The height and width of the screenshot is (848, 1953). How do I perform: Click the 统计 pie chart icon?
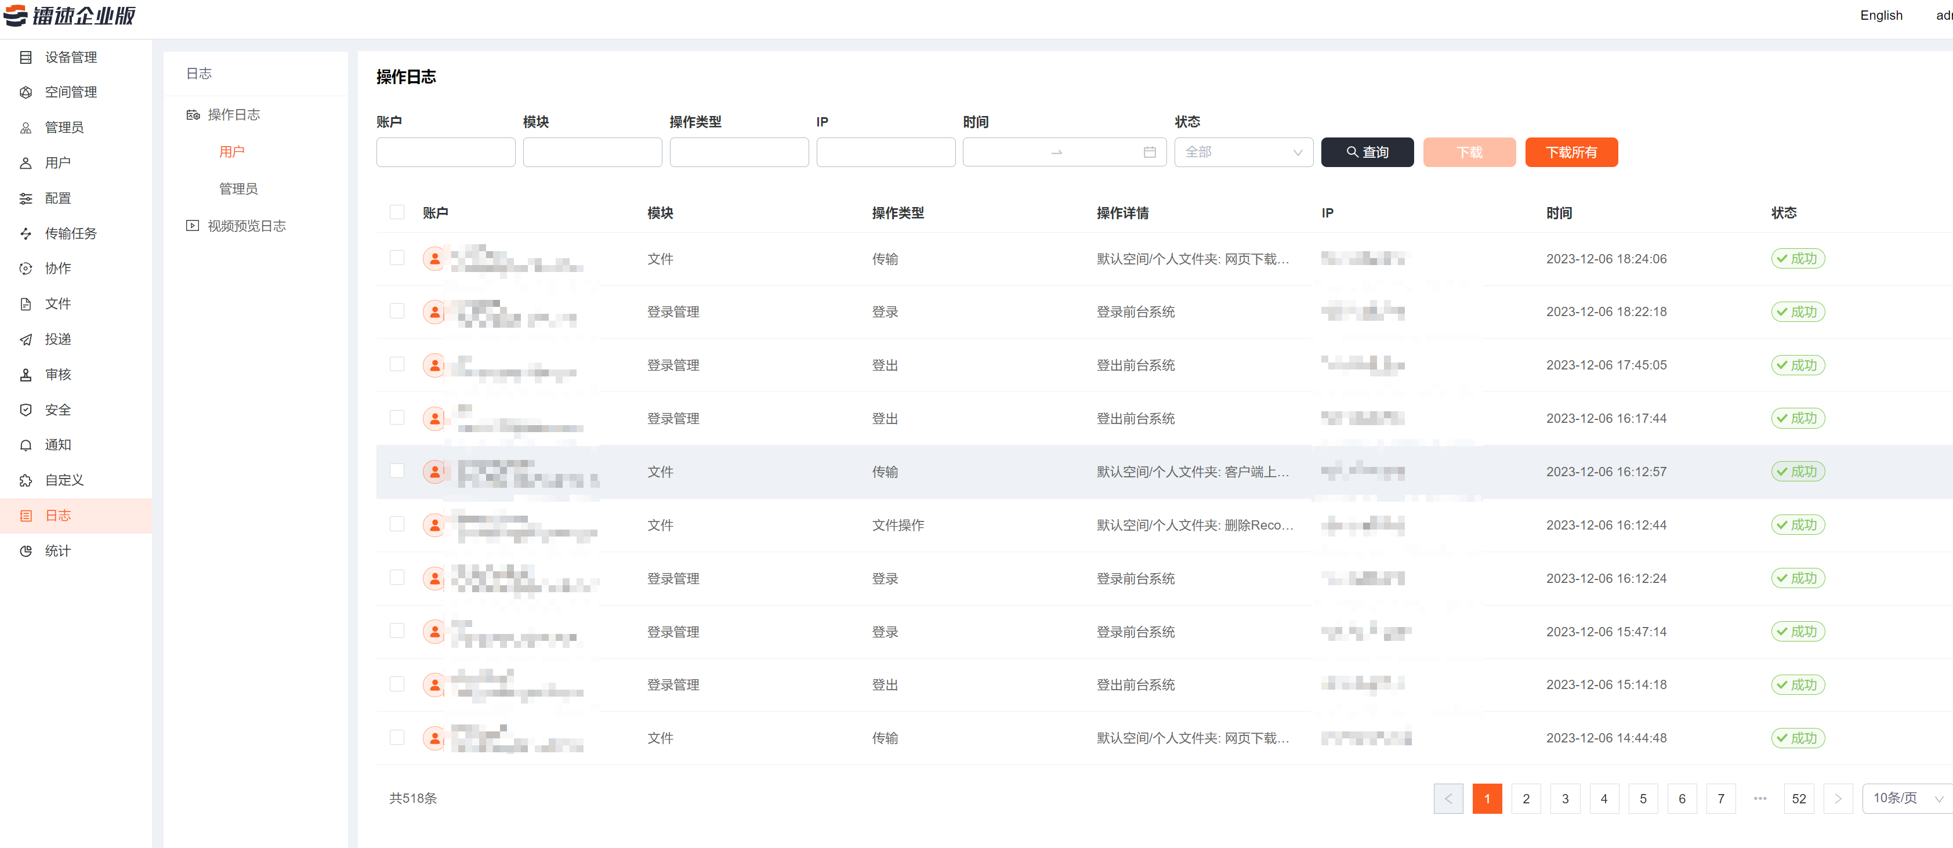(26, 551)
